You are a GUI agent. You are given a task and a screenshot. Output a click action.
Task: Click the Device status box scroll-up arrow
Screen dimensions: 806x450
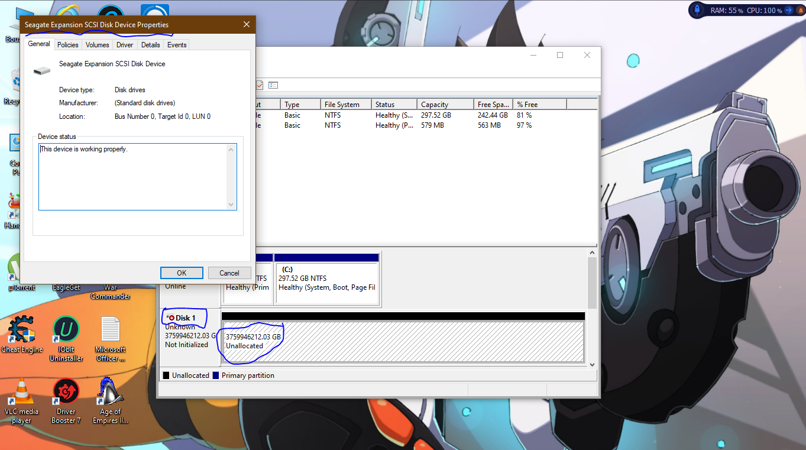point(231,149)
